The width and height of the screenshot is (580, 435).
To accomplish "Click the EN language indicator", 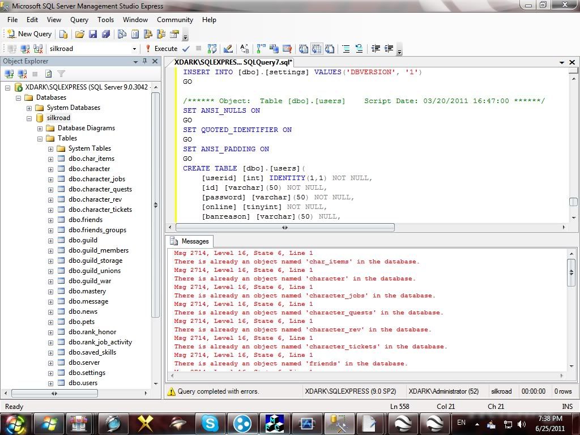I will [461, 423].
